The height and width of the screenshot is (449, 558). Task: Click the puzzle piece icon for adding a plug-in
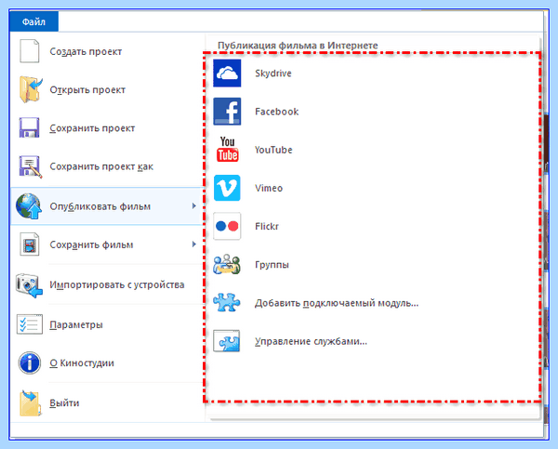(x=227, y=302)
